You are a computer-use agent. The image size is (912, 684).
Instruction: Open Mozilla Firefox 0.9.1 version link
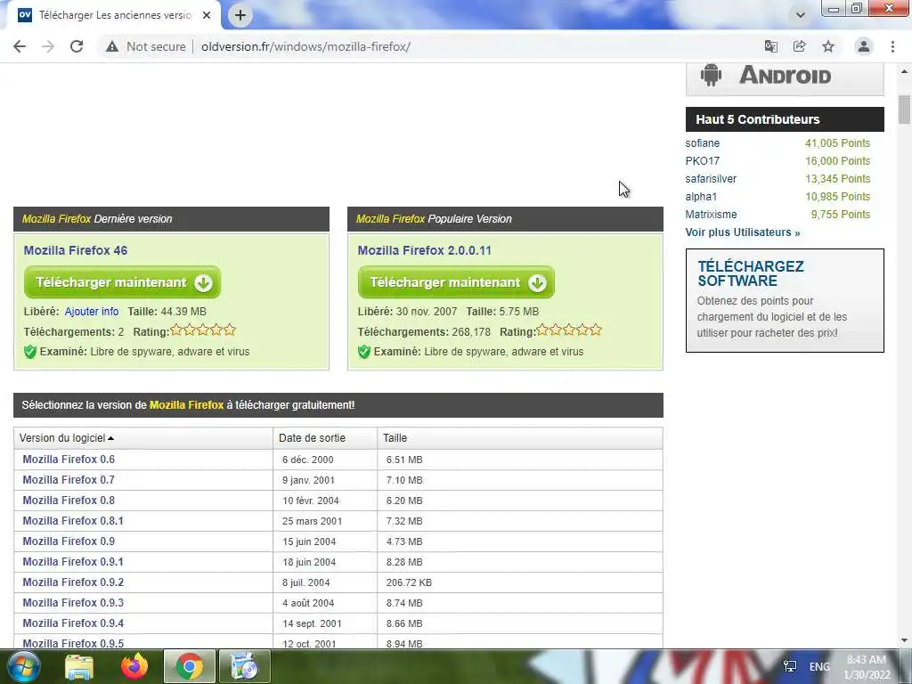(73, 562)
